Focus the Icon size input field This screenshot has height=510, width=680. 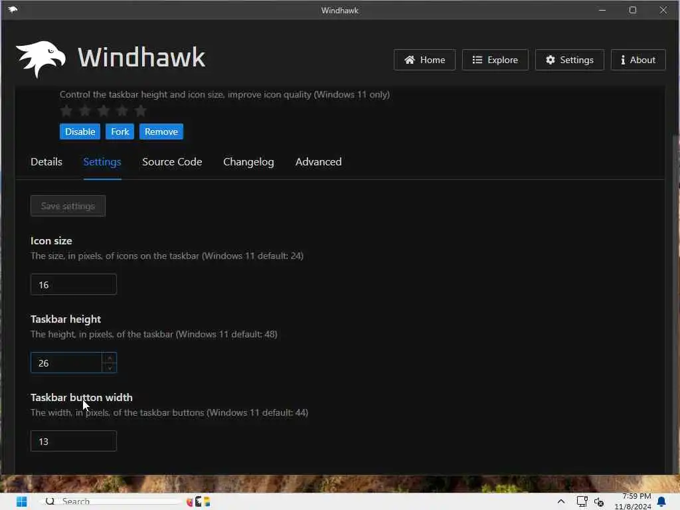(74, 284)
